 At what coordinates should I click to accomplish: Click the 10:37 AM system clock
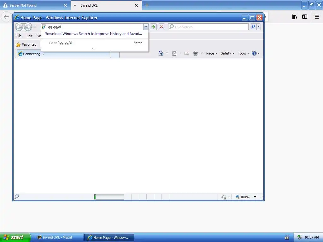click(311, 237)
